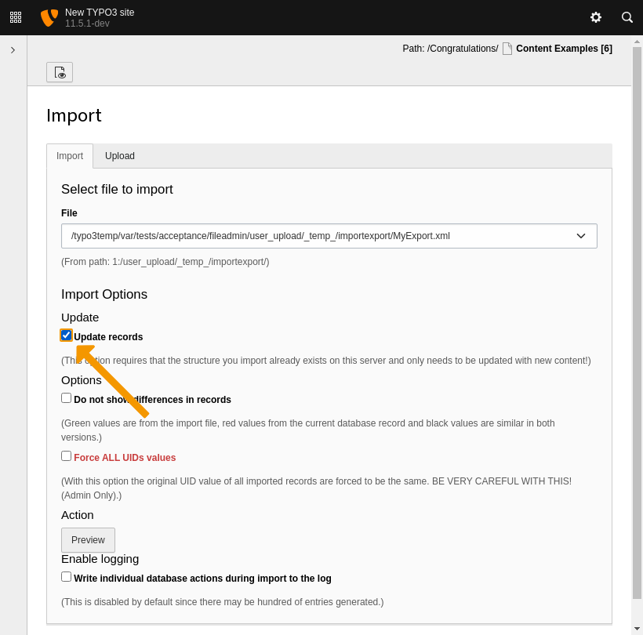
Task: Open the Content Examples [6] page link
Action: [x=564, y=48]
